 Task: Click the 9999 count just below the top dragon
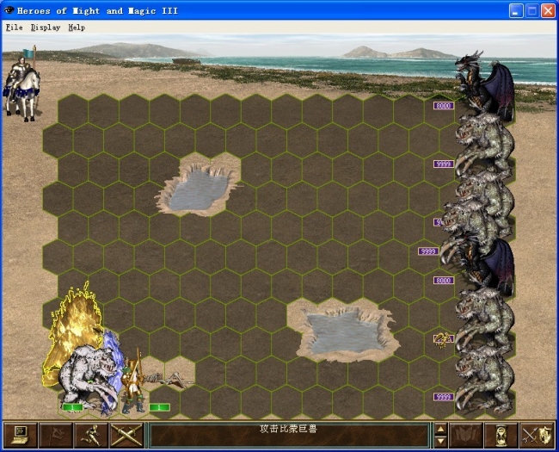click(x=444, y=164)
